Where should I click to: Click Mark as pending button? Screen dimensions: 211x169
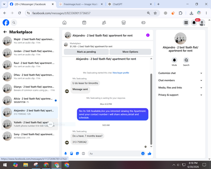(x=86, y=52)
